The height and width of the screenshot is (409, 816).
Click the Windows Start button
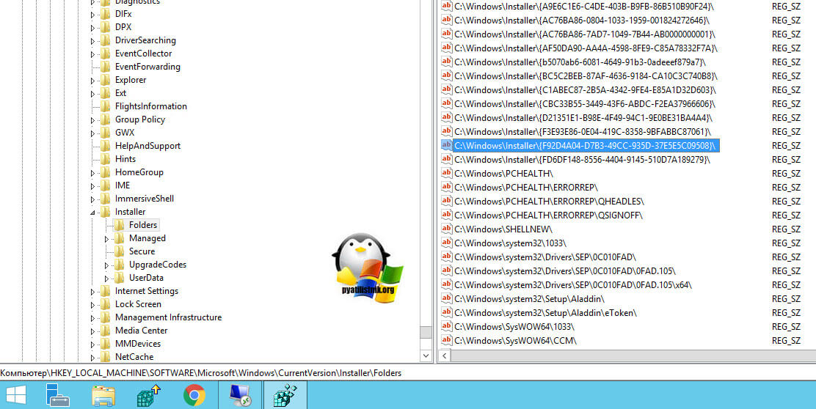16,396
